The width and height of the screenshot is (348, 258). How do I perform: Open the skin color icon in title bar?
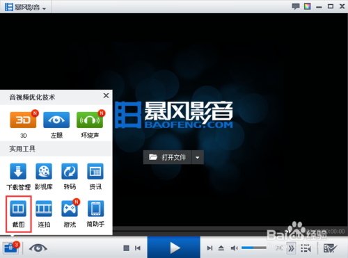point(308,6)
